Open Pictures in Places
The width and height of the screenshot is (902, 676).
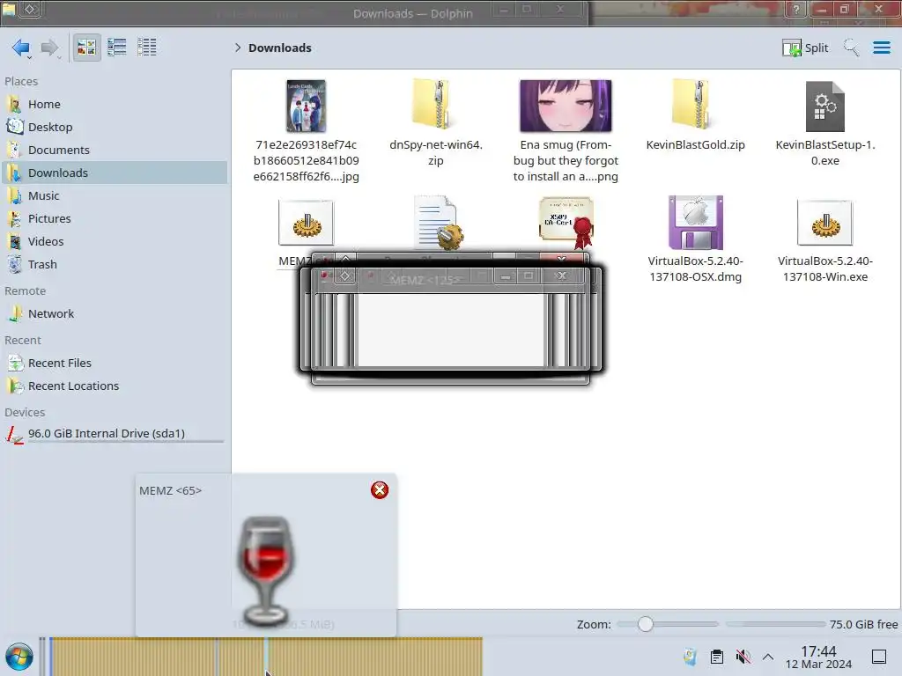[114, 219]
